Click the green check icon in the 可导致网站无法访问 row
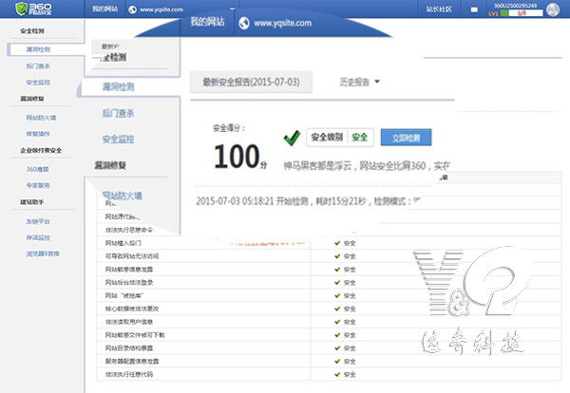 (337, 256)
